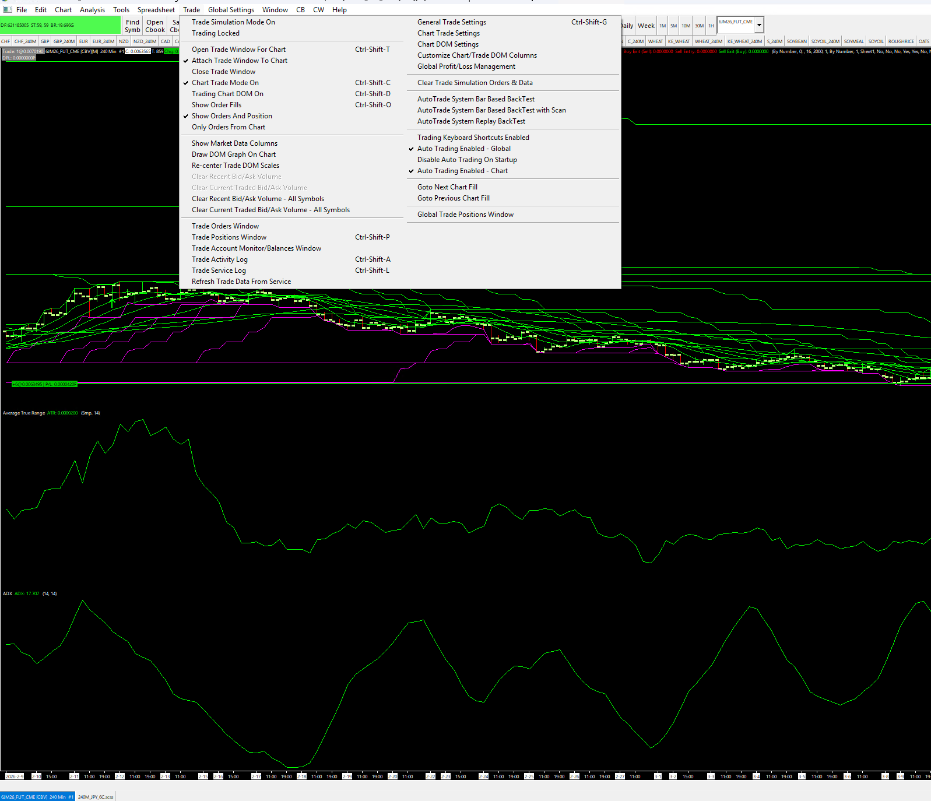931x801 pixels.
Task: Uncheck Attach Trade Window To Chart
Action: 239,61
